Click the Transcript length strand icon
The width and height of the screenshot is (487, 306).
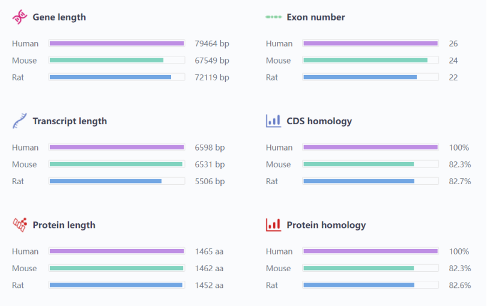(x=20, y=121)
